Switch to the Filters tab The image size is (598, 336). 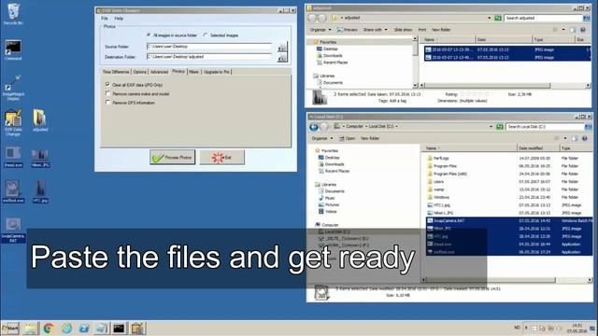(194, 72)
